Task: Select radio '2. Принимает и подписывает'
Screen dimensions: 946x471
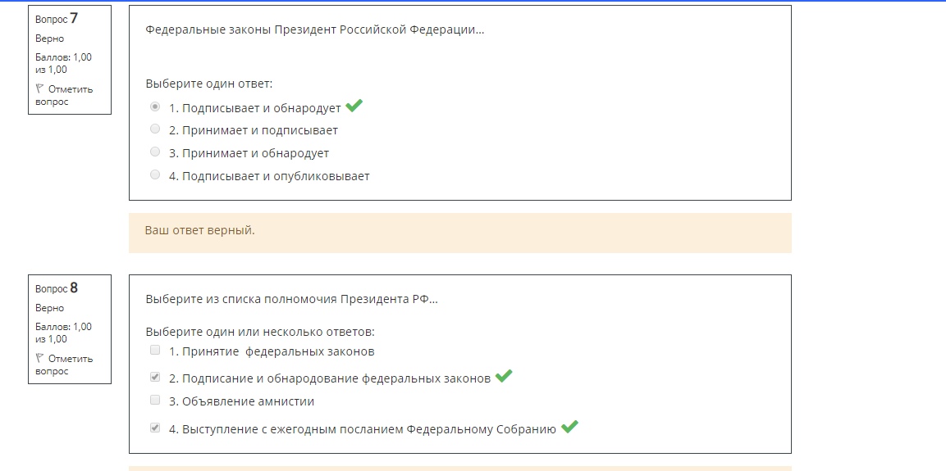Action: click(x=155, y=129)
